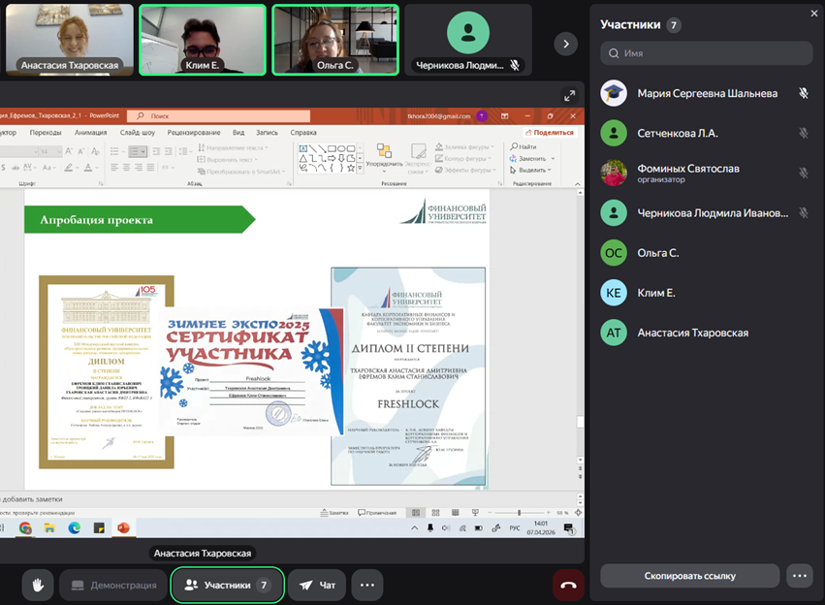Viewport: 825px width, 605px height.
Task: Open the three-dot more options menu in bottom bar
Action: click(367, 585)
